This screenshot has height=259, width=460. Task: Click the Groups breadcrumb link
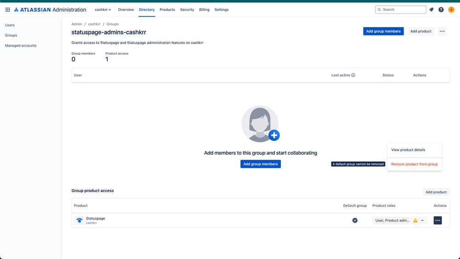point(113,24)
